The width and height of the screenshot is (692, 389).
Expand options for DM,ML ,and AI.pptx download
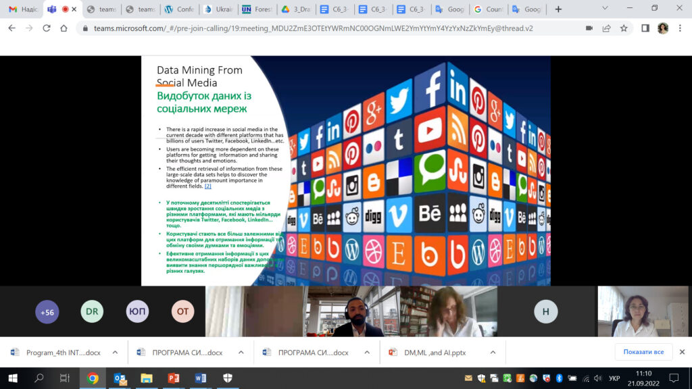point(493,352)
